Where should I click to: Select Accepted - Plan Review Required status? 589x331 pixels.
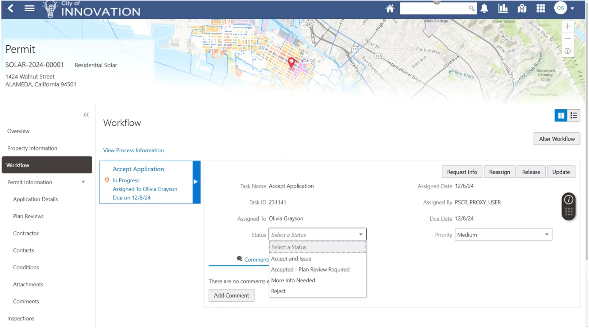(310, 269)
